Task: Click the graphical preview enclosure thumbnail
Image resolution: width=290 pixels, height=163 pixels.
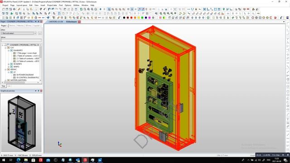Action: pyautogui.click(x=22, y=124)
